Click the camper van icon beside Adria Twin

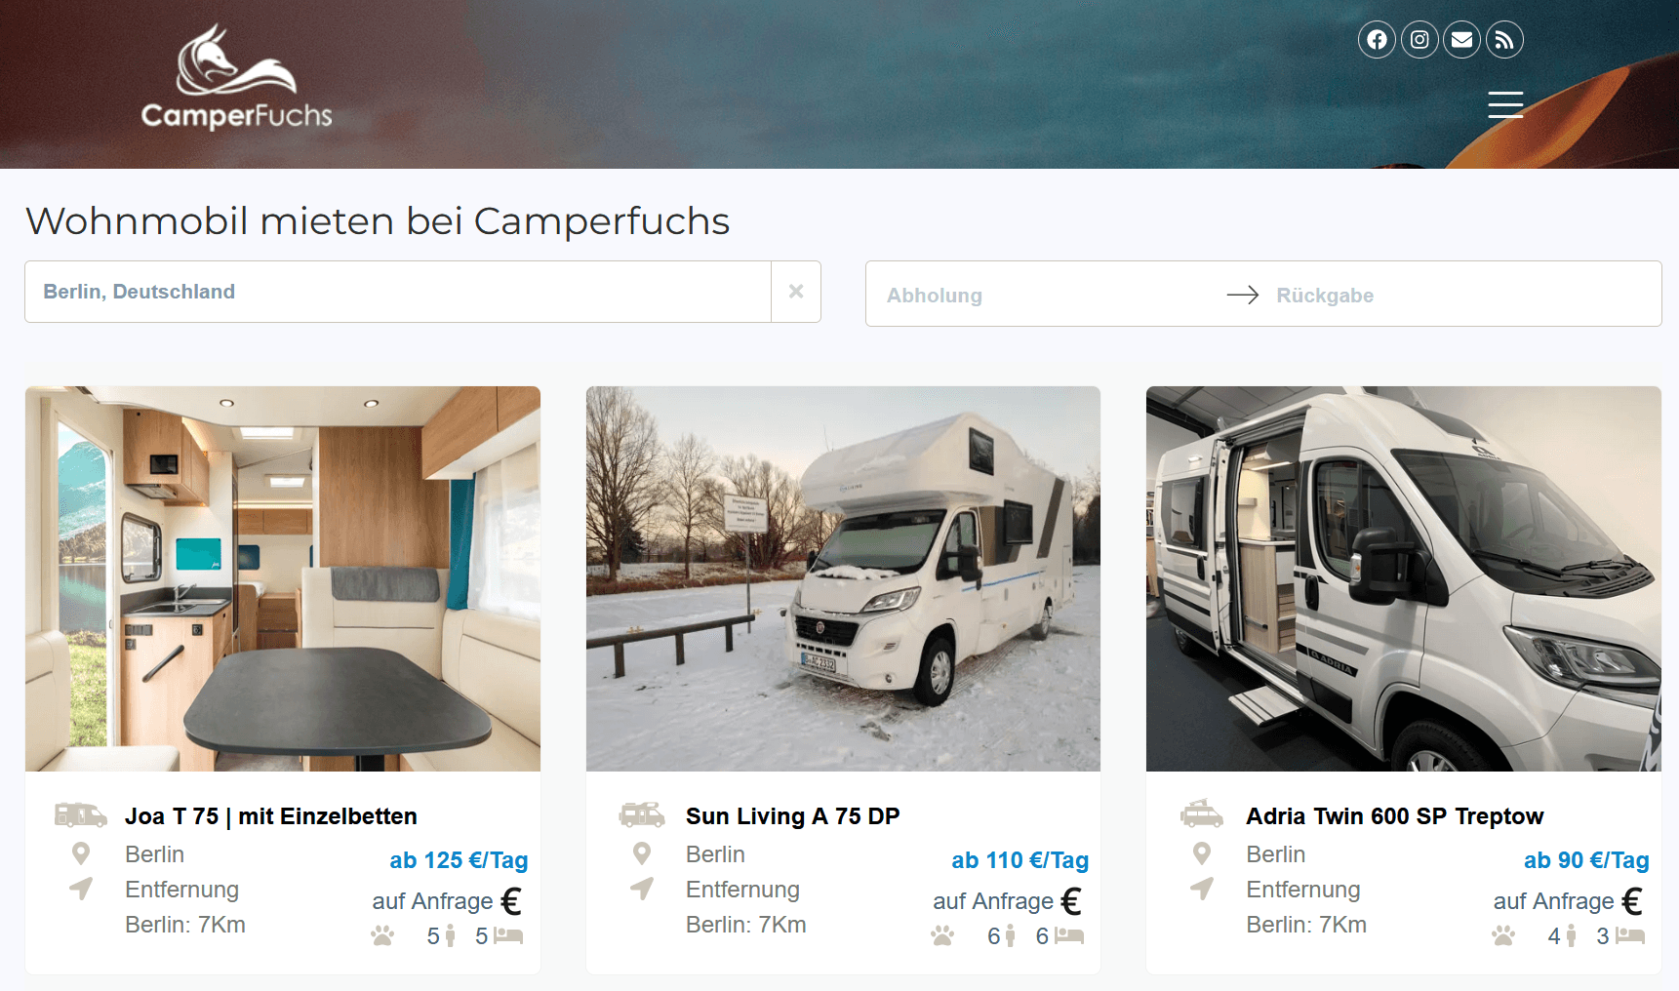click(1202, 813)
